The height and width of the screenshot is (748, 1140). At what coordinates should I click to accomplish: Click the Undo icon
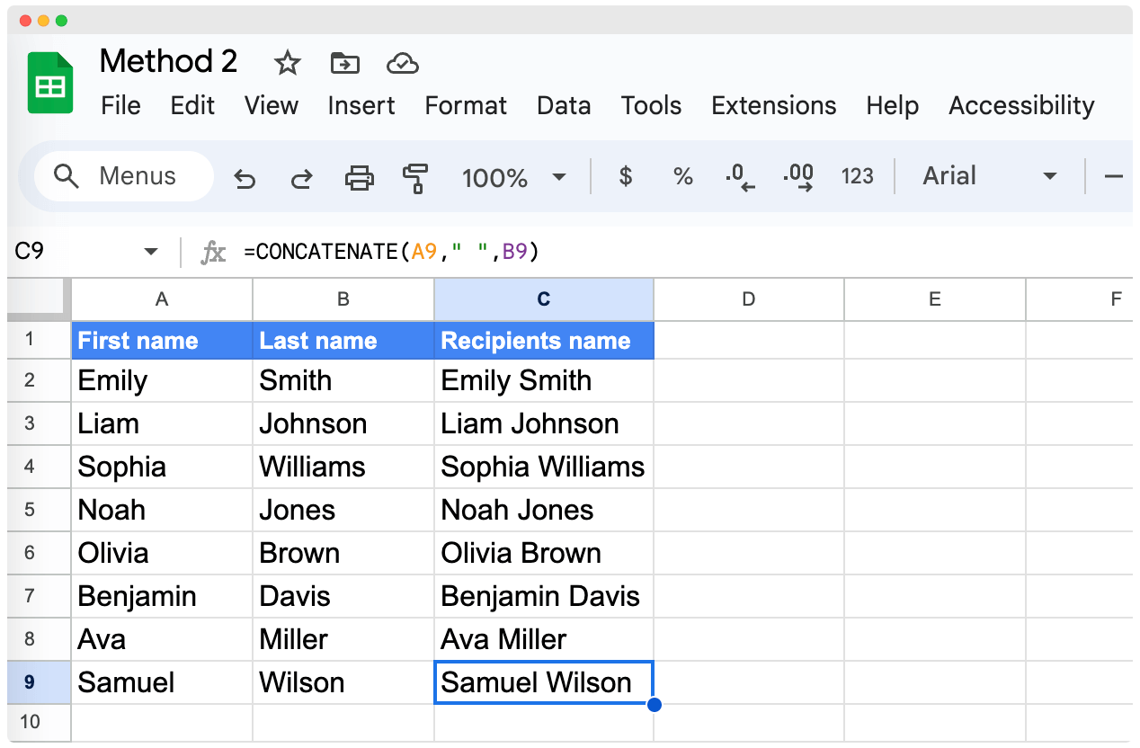point(245,177)
